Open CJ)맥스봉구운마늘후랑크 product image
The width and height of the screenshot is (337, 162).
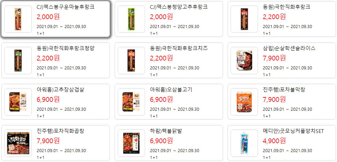(18, 19)
